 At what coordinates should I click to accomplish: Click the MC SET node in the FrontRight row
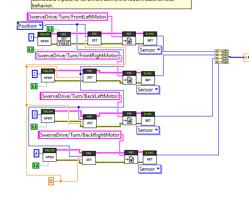90,75
